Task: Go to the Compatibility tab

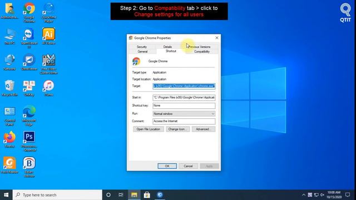Action: (201, 52)
